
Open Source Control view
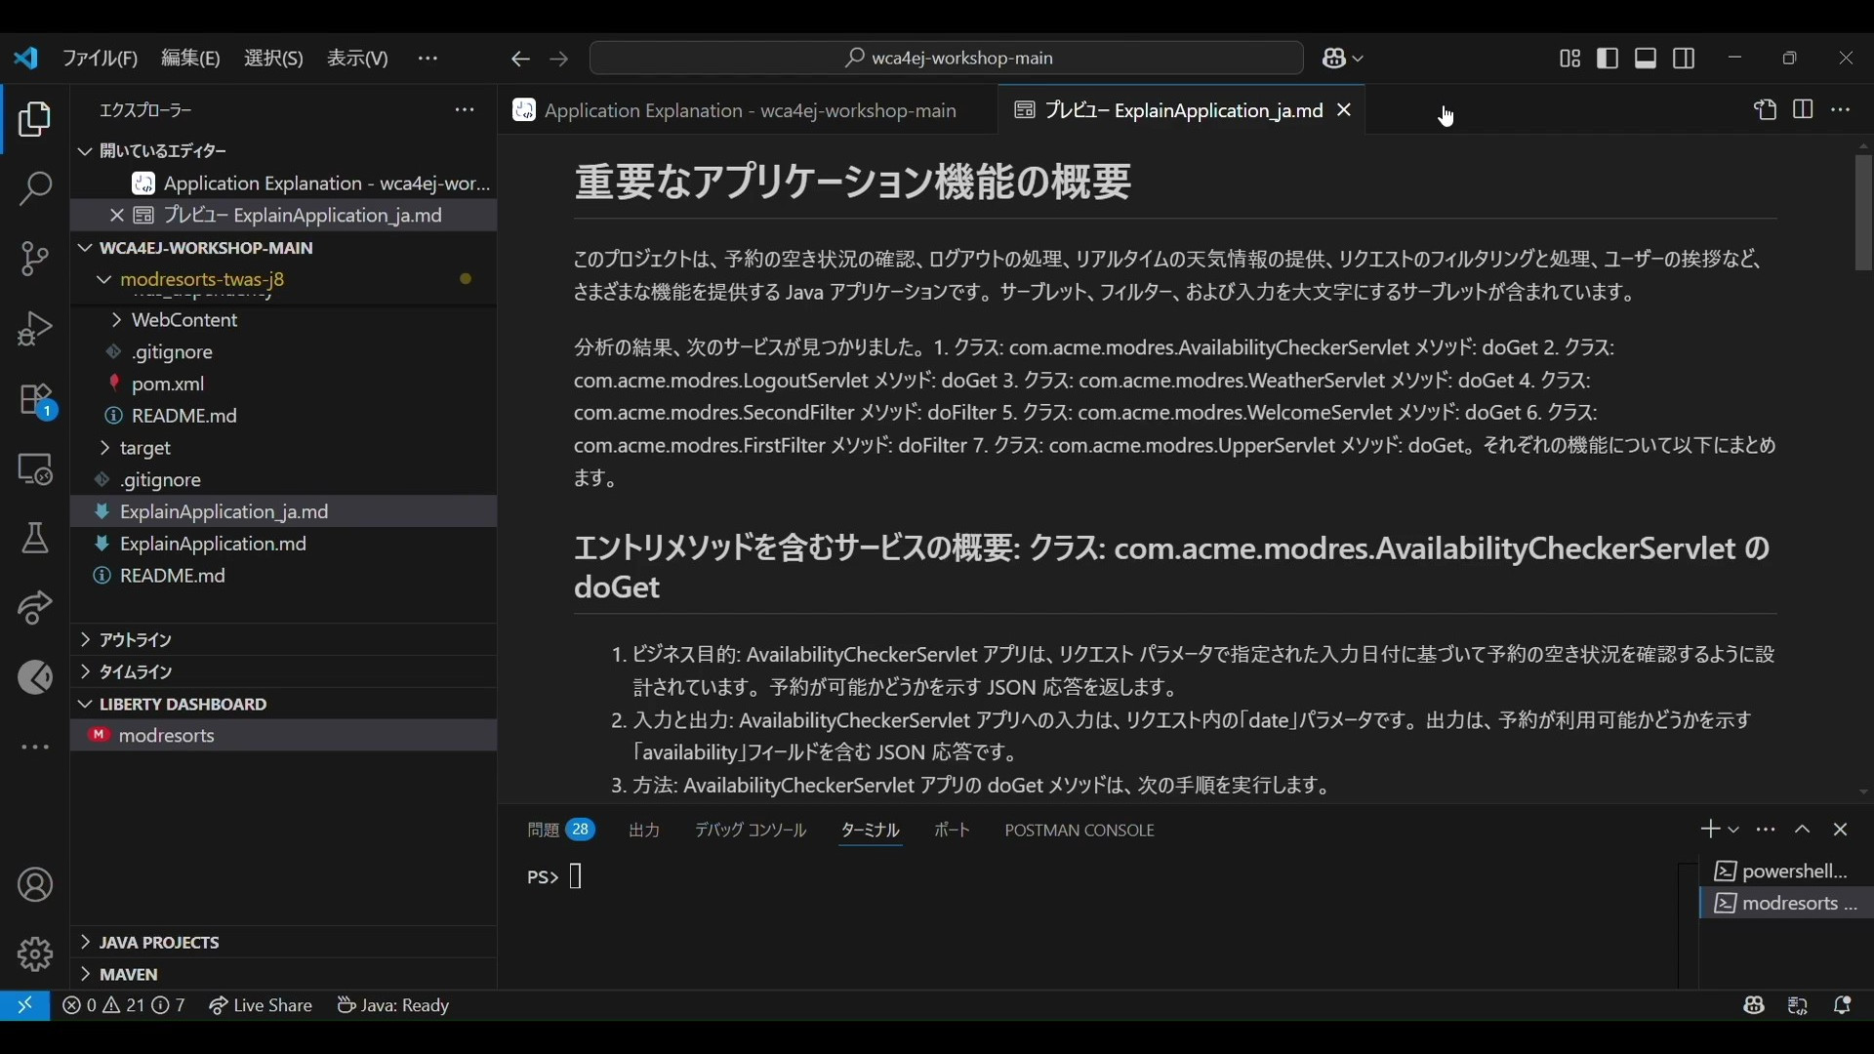(35, 259)
